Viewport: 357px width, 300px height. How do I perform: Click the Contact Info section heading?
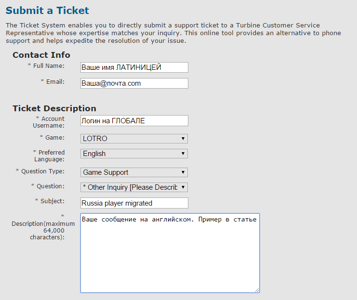coord(41,55)
